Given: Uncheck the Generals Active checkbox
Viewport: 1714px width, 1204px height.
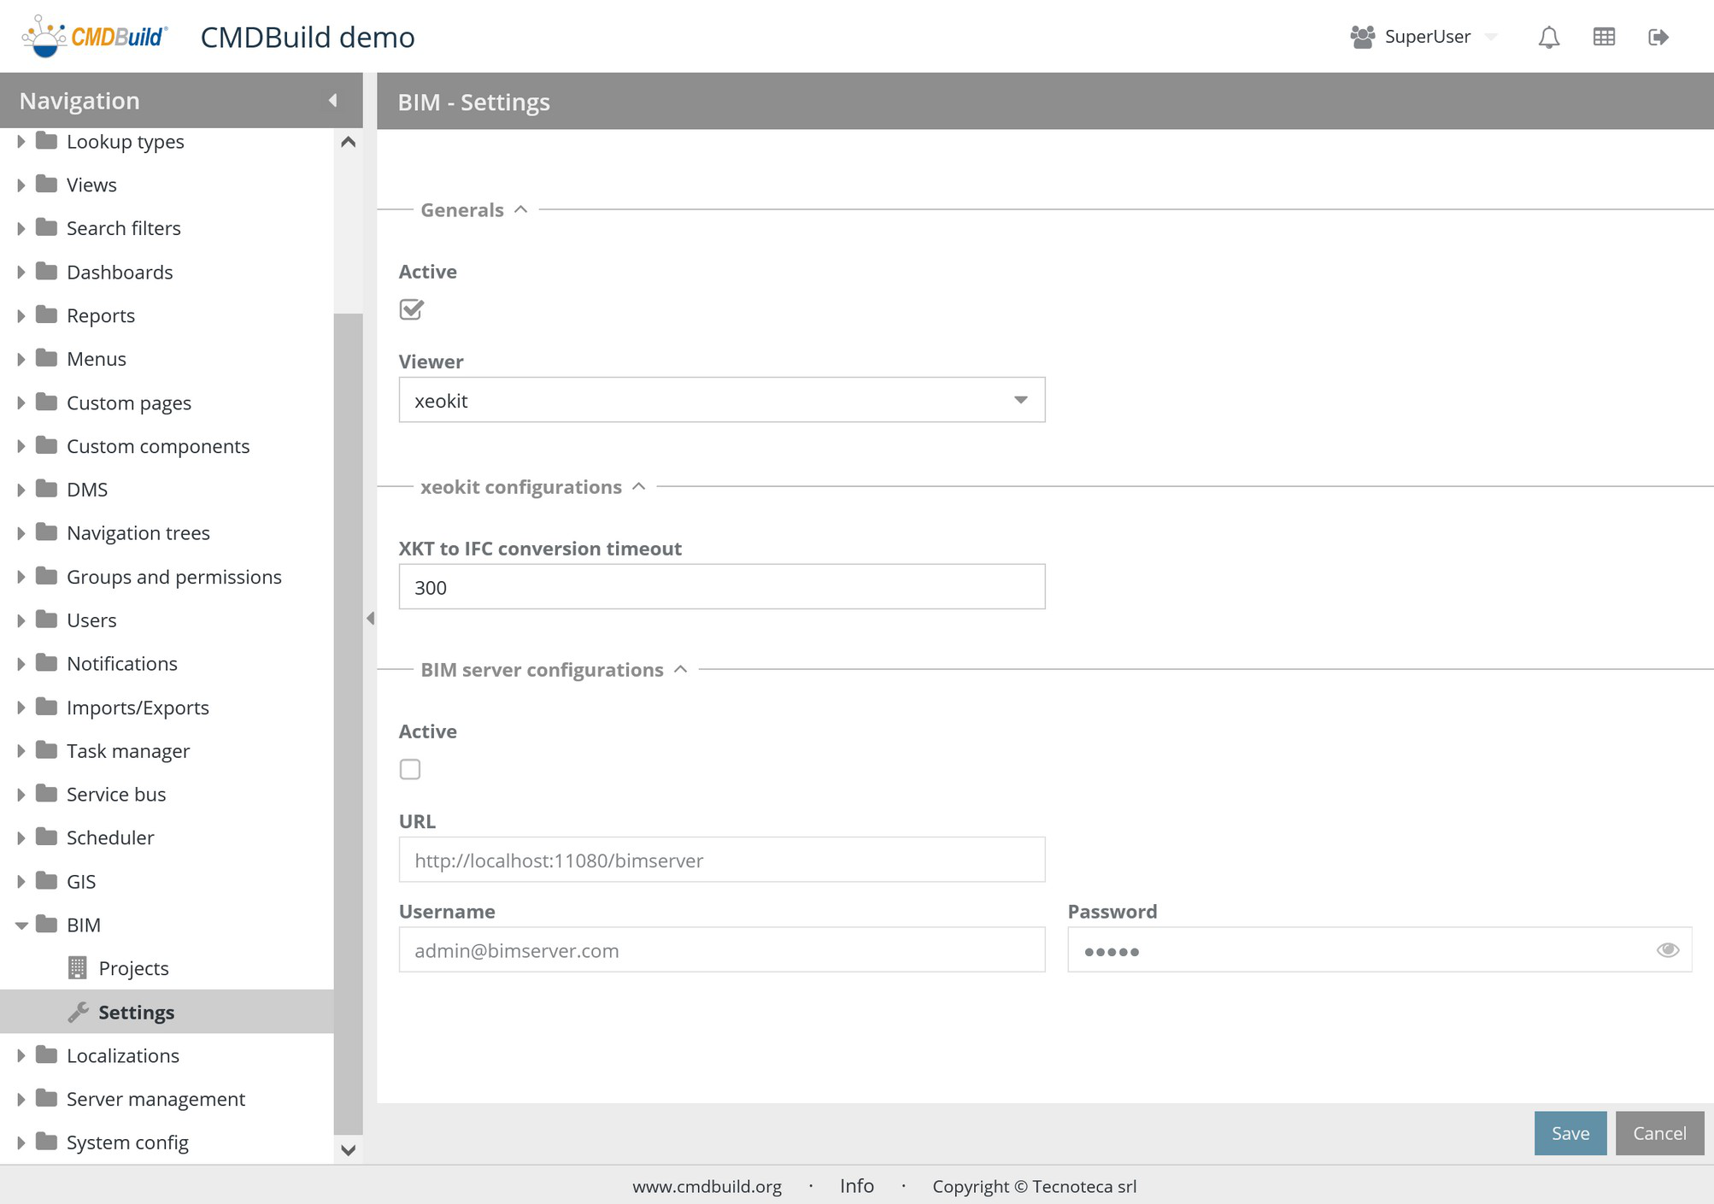Looking at the screenshot, I should [x=411, y=309].
